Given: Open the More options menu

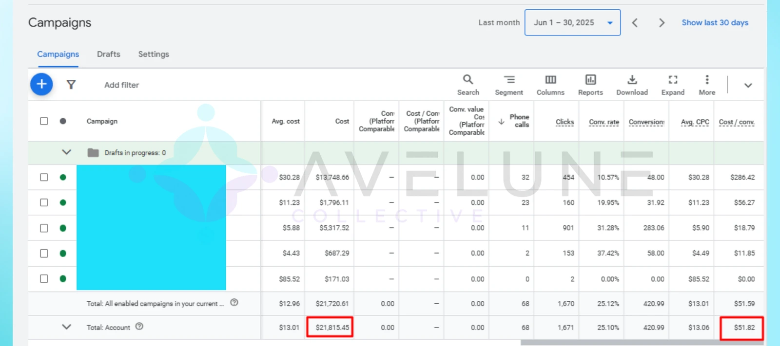Looking at the screenshot, I should pos(707,85).
